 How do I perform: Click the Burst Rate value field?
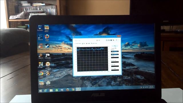pos(115,66)
